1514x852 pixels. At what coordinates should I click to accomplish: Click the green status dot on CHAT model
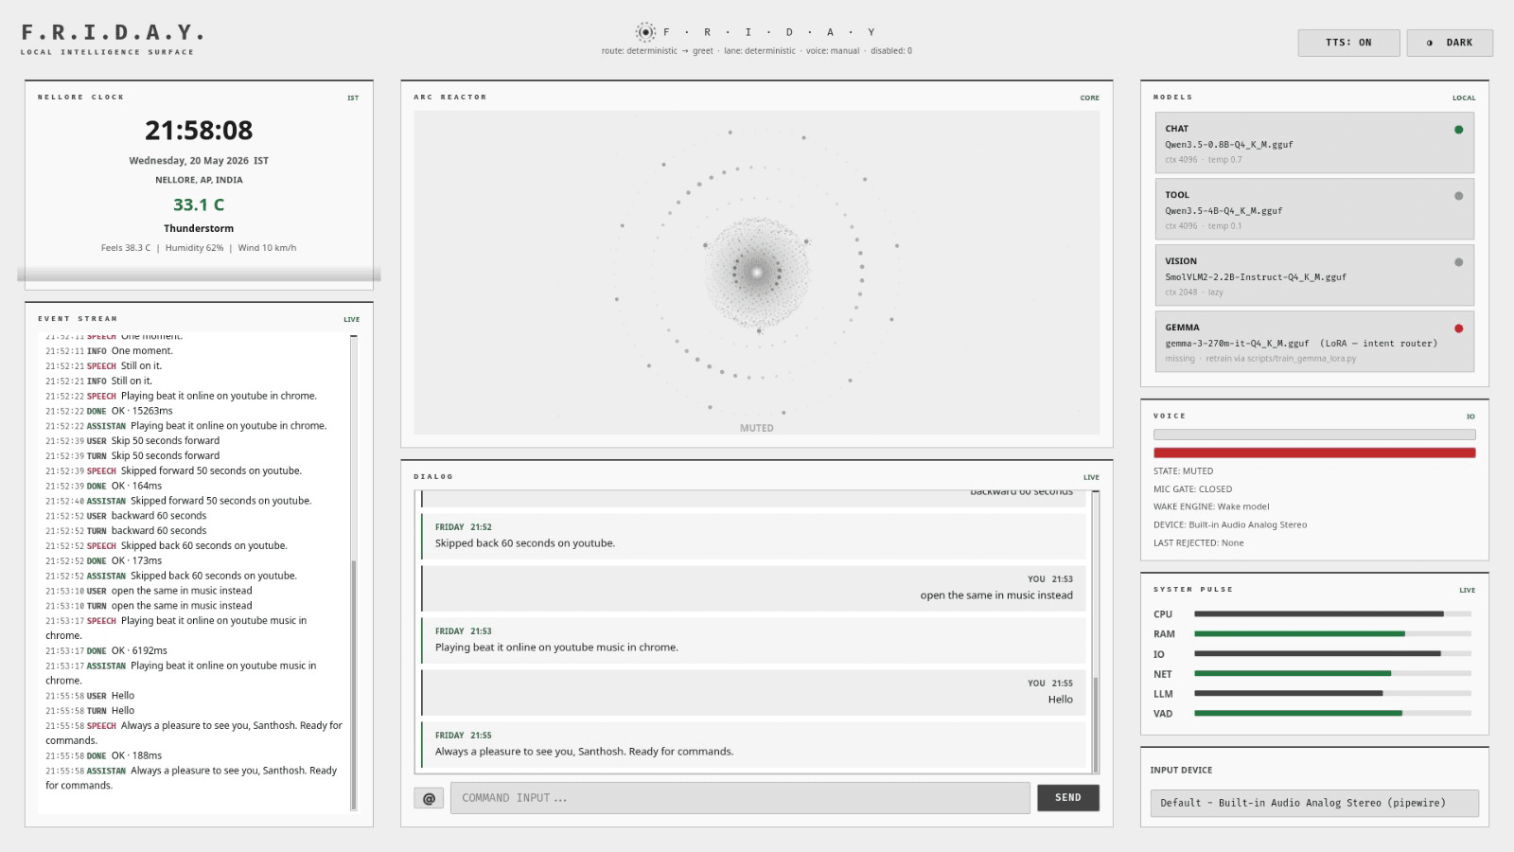pyautogui.click(x=1458, y=130)
